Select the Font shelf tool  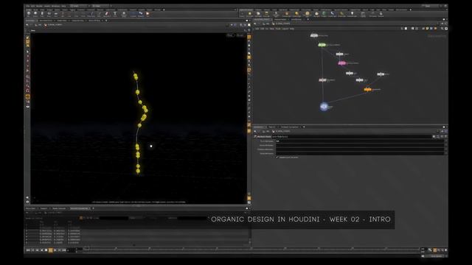(115, 14)
